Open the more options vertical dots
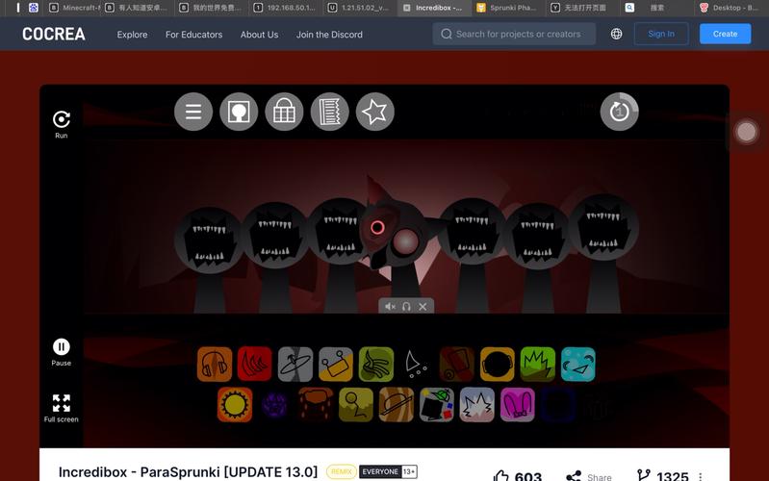The image size is (769, 481). tap(701, 476)
